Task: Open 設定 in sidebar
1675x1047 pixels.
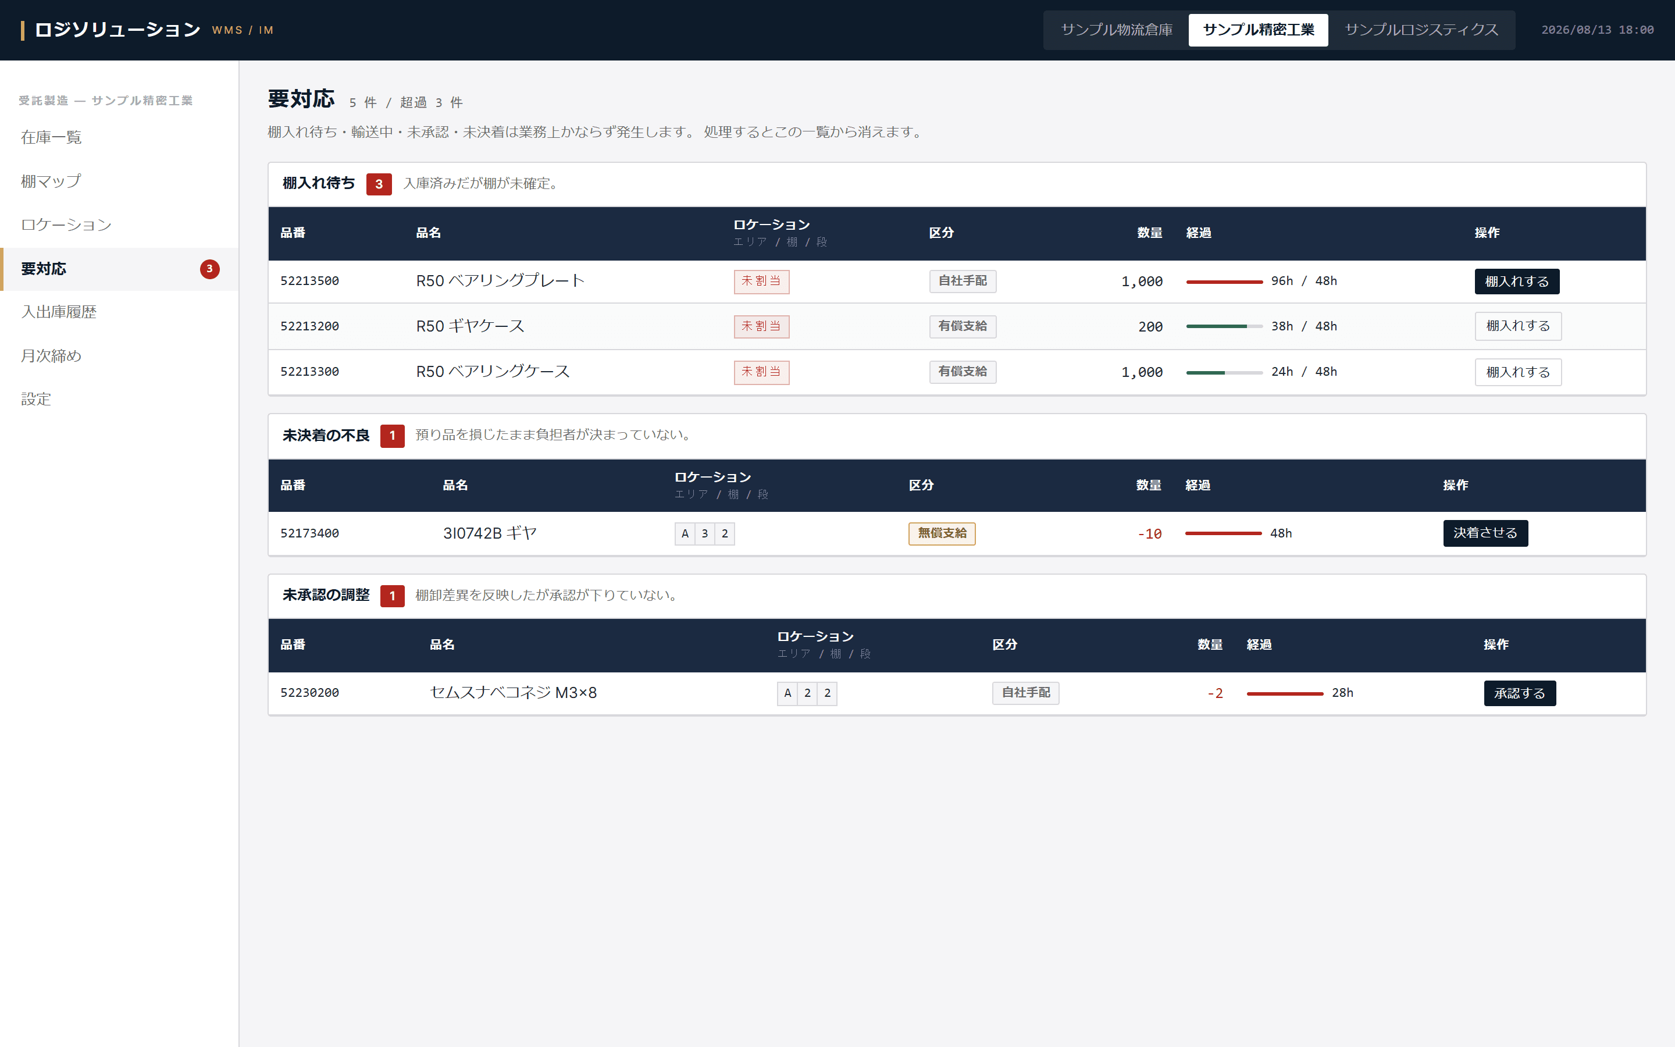Action: (119, 399)
